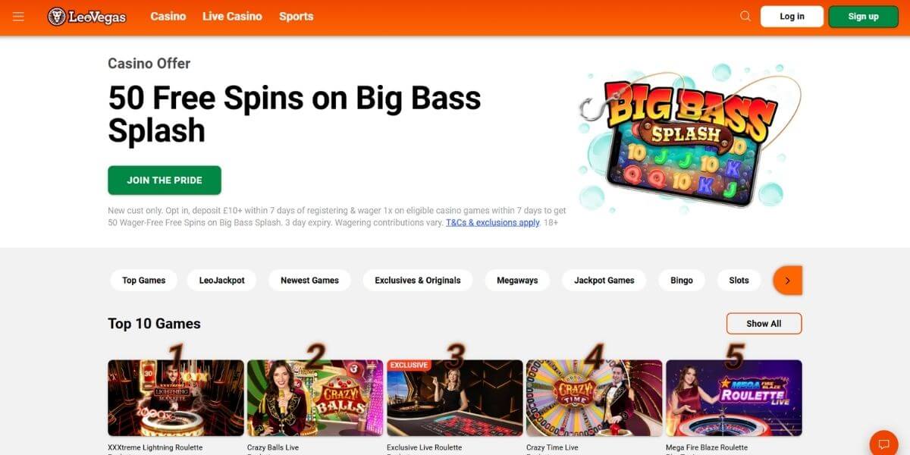
Task: Click Show All for Top 10 Games
Action: click(x=764, y=324)
